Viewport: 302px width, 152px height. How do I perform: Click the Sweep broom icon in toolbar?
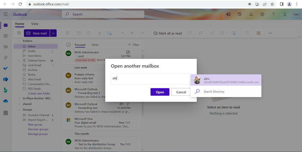100,33
